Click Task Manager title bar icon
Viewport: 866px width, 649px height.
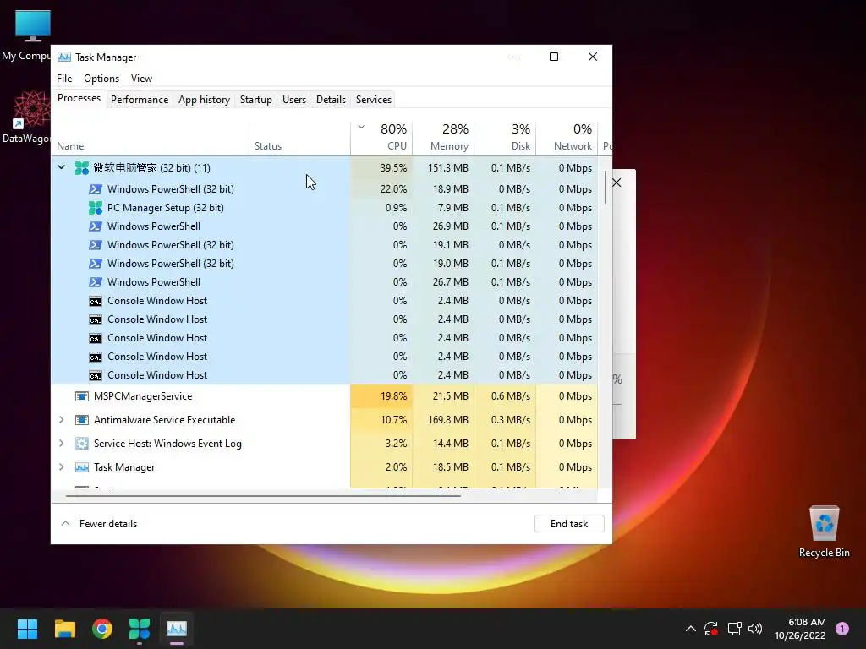point(64,57)
